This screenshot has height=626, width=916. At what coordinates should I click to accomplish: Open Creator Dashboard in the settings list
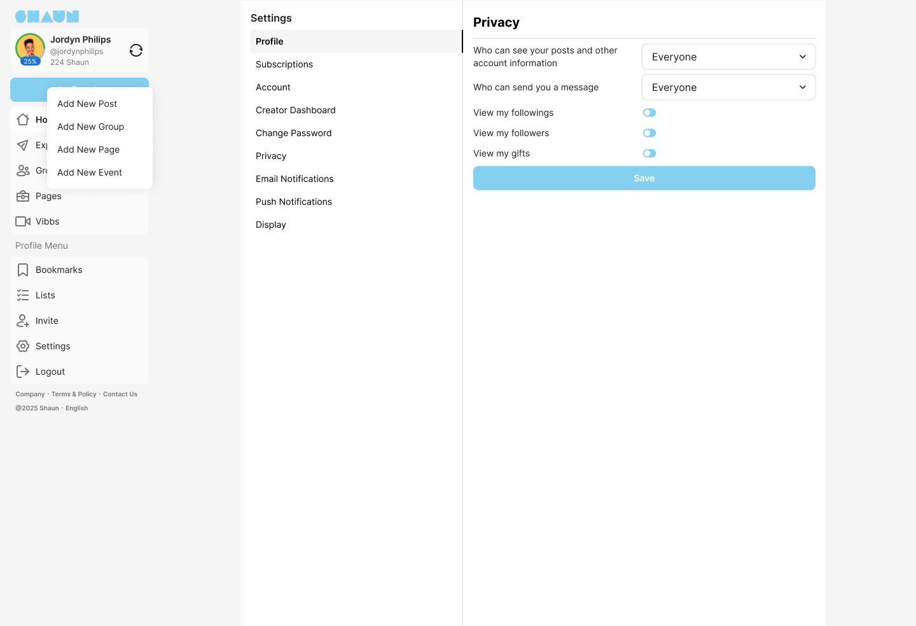click(295, 110)
